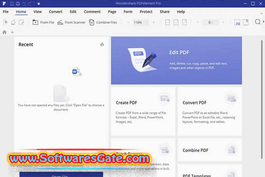Click the Redo arrow icon
This screenshot has width=265, height=177.
point(30,4)
